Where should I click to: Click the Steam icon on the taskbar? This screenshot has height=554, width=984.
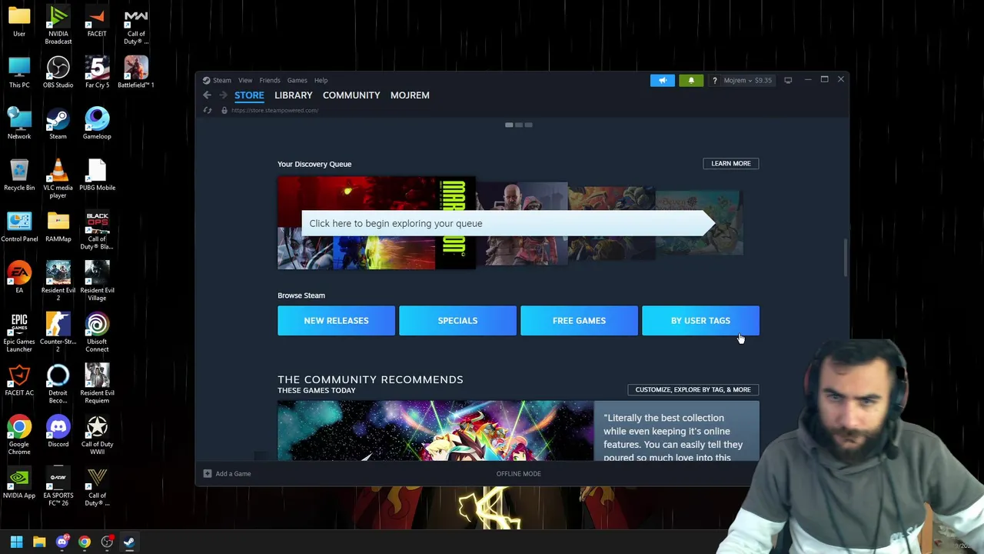point(129,542)
